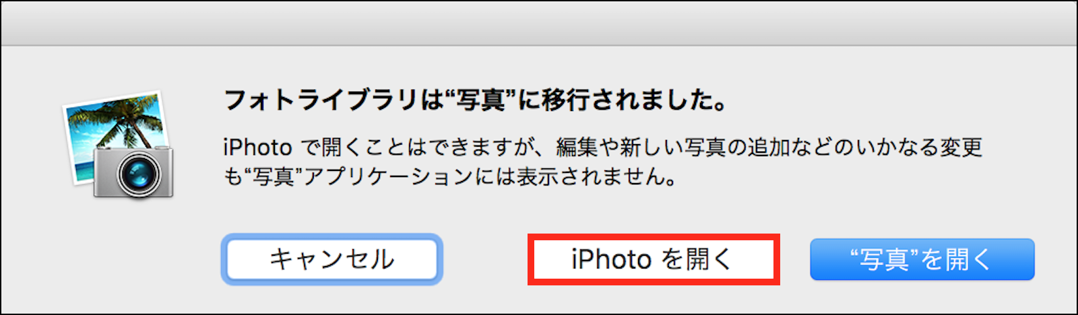This screenshot has height=315, width=1078.
Task: Click the iPhoto application icon
Action: click(119, 144)
